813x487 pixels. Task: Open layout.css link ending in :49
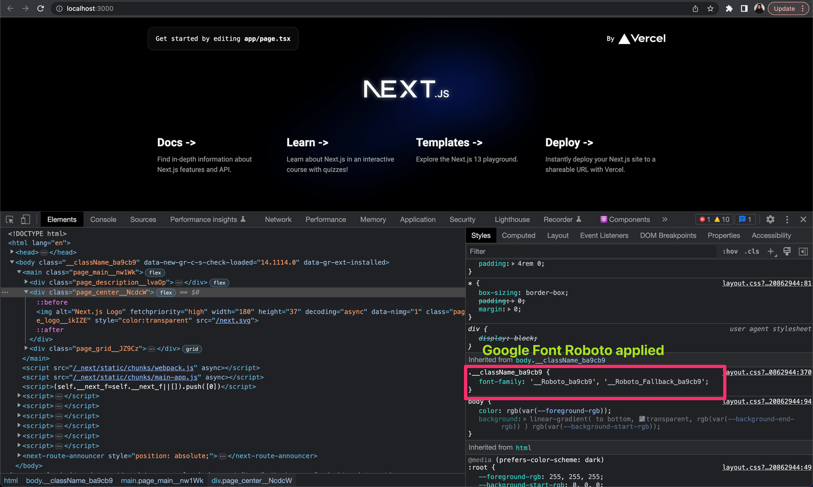[767, 468]
